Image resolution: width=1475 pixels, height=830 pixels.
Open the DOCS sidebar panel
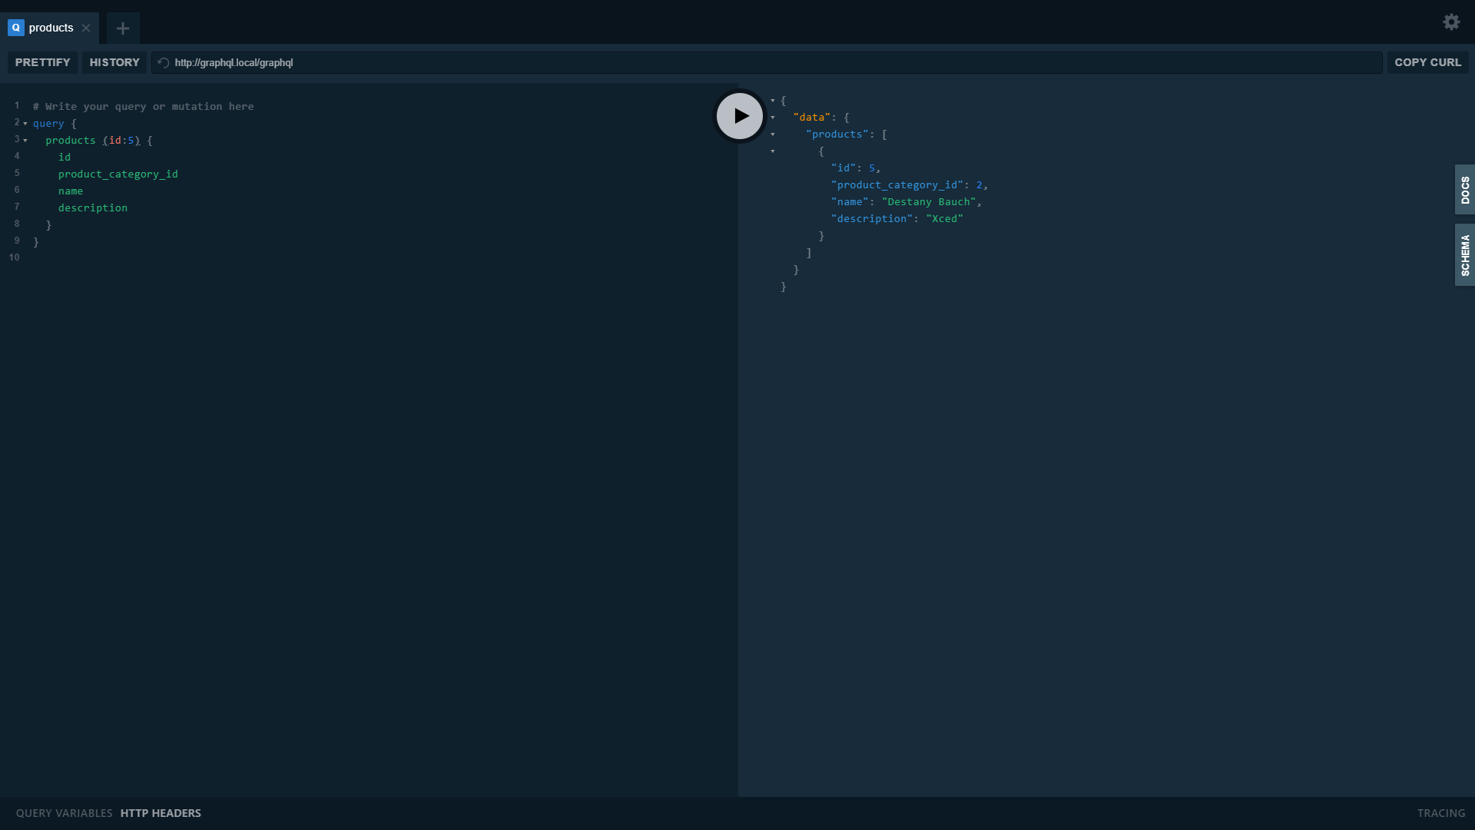click(1465, 190)
